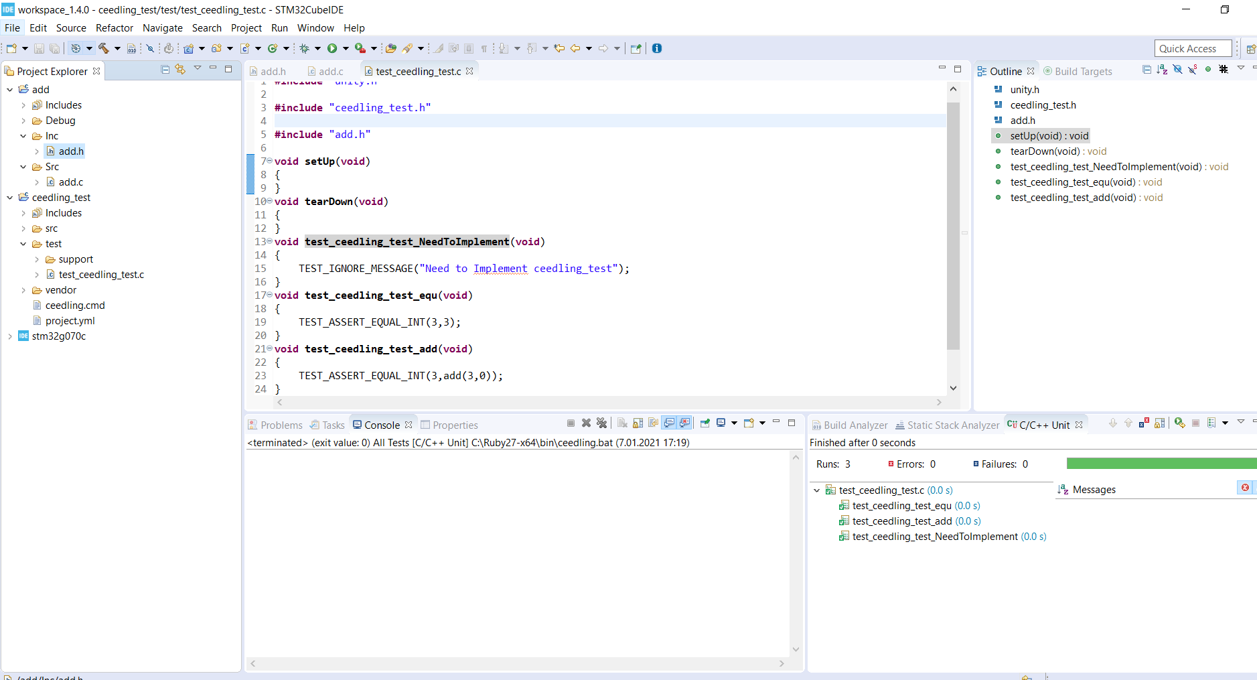Image resolution: width=1257 pixels, height=680 pixels.
Task: Collapse all nodes in Project Explorer
Action: (165, 70)
